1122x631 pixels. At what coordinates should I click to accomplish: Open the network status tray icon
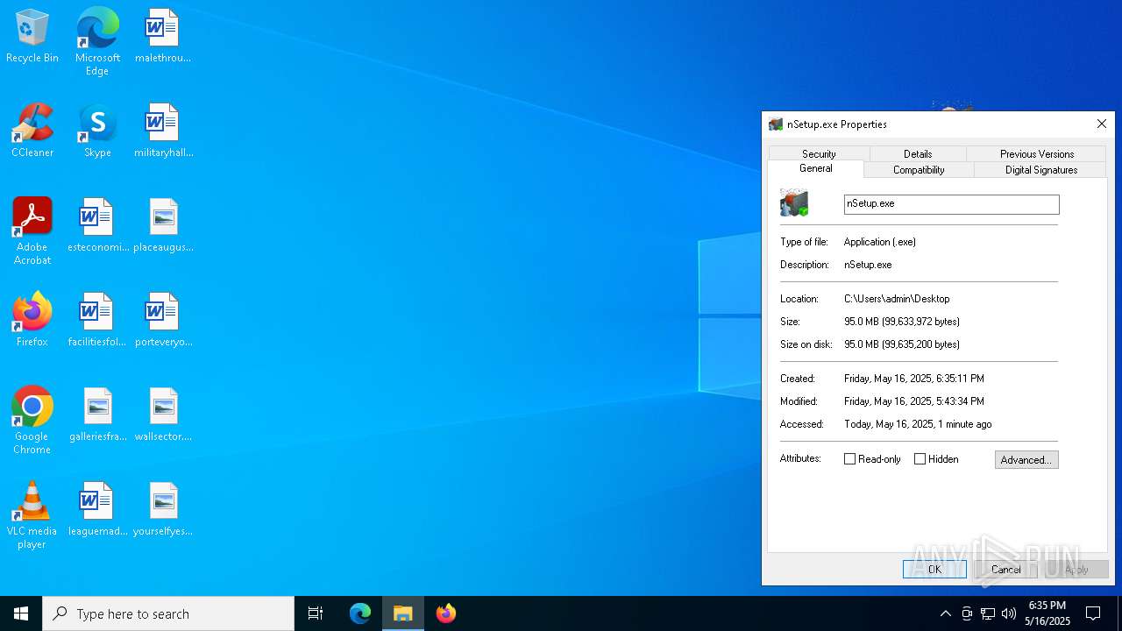coord(988,613)
